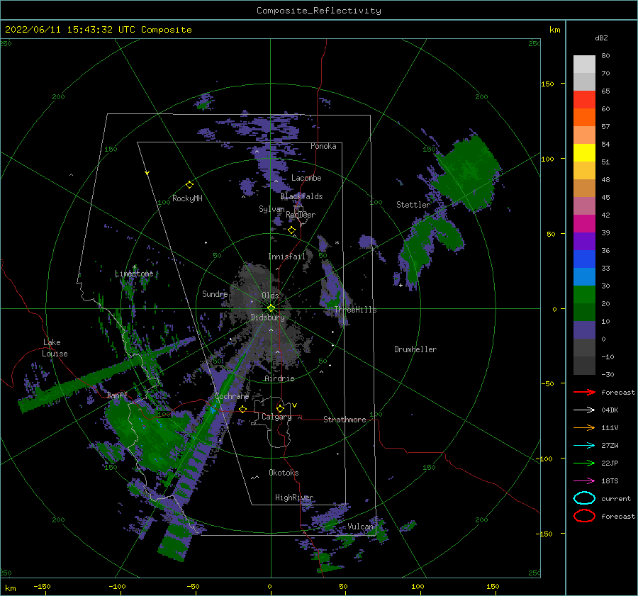The height and width of the screenshot is (596, 638).
Task: Click the Ponoka label
Action: click(323, 146)
